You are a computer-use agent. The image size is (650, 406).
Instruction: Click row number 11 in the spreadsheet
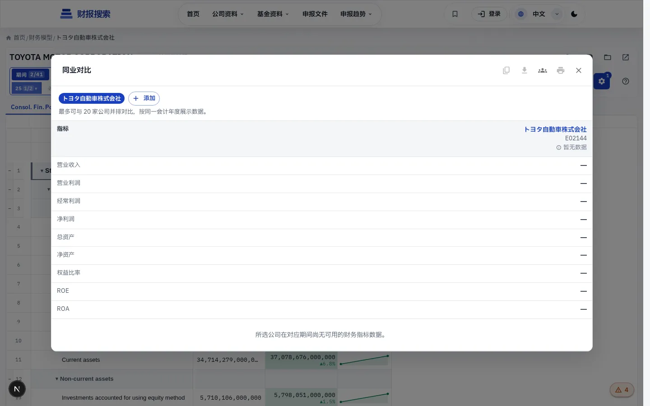point(19,360)
